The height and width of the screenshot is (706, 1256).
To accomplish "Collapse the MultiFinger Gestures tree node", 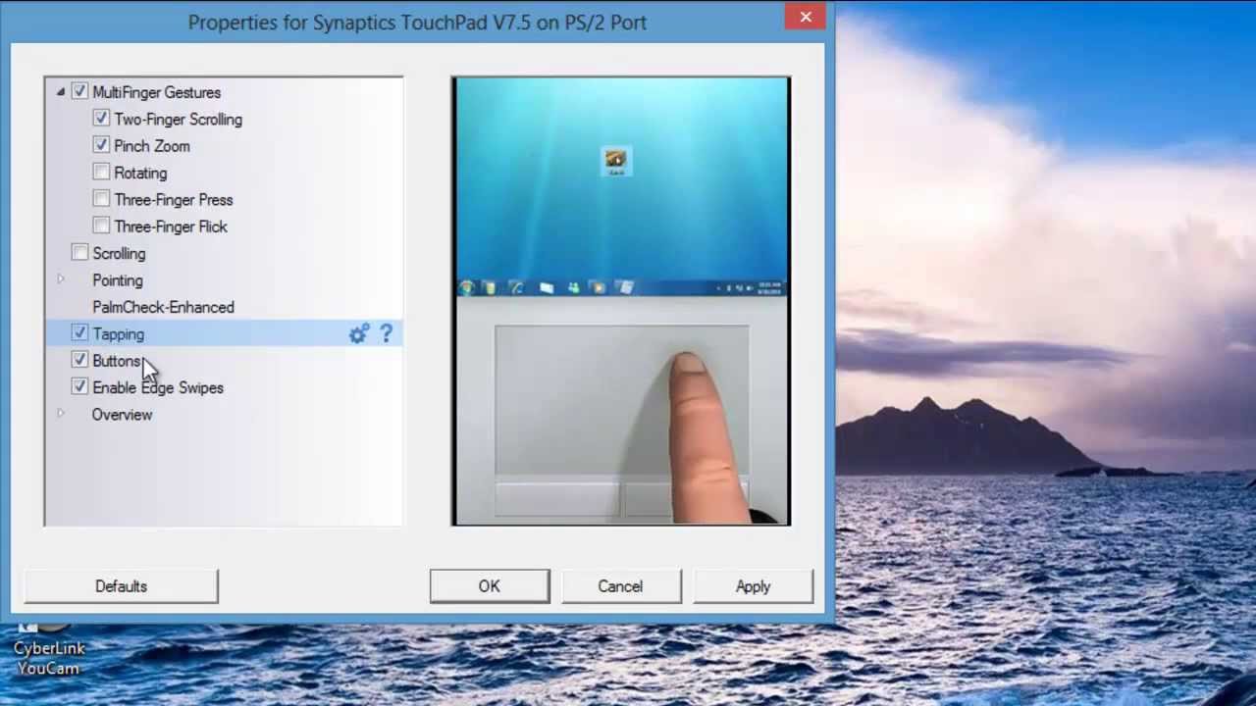I will 60,92.
